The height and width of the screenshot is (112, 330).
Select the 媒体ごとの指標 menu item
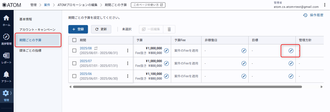point(30,50)
